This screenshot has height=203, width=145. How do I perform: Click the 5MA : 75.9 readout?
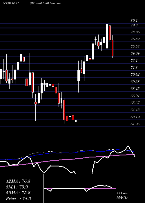pos(17,187)
